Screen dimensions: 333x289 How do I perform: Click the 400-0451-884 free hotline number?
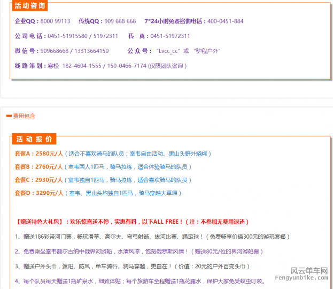225,21
